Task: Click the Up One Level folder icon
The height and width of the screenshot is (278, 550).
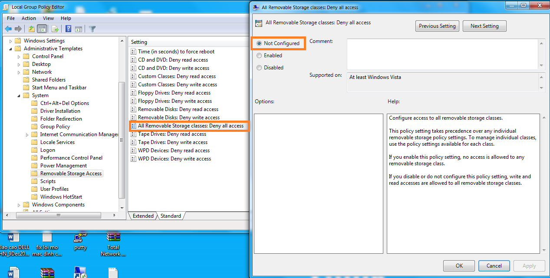Action: (x=31, y=29)
